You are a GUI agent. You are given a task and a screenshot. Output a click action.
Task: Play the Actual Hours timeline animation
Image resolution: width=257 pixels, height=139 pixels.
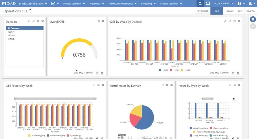click(119, 138)
